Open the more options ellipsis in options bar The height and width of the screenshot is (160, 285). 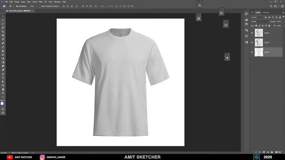pyautogui.click(x=102, y=6)
